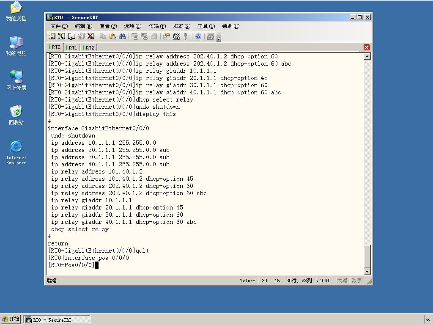Click the terminal vertical scrollbar thumb
Viewport: 433px width, 325px height.
coord(367,256)
